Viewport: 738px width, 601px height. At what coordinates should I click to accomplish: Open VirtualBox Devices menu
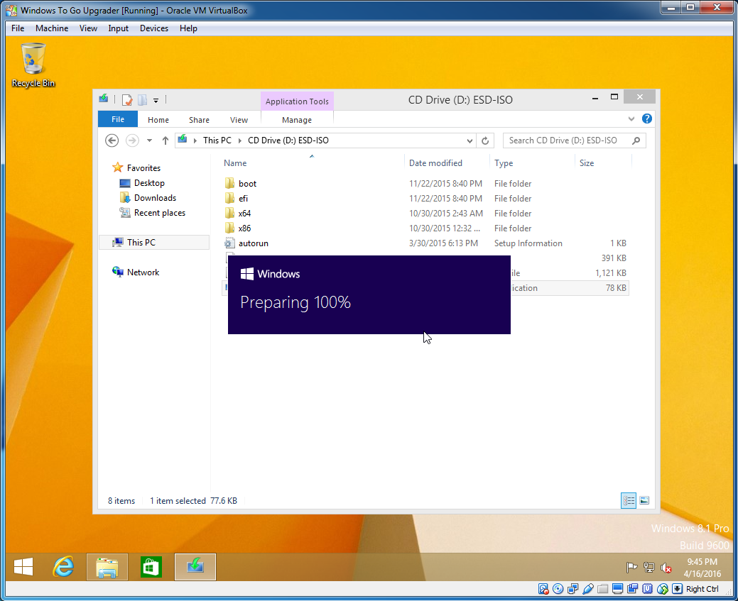(x=154, y=28)
